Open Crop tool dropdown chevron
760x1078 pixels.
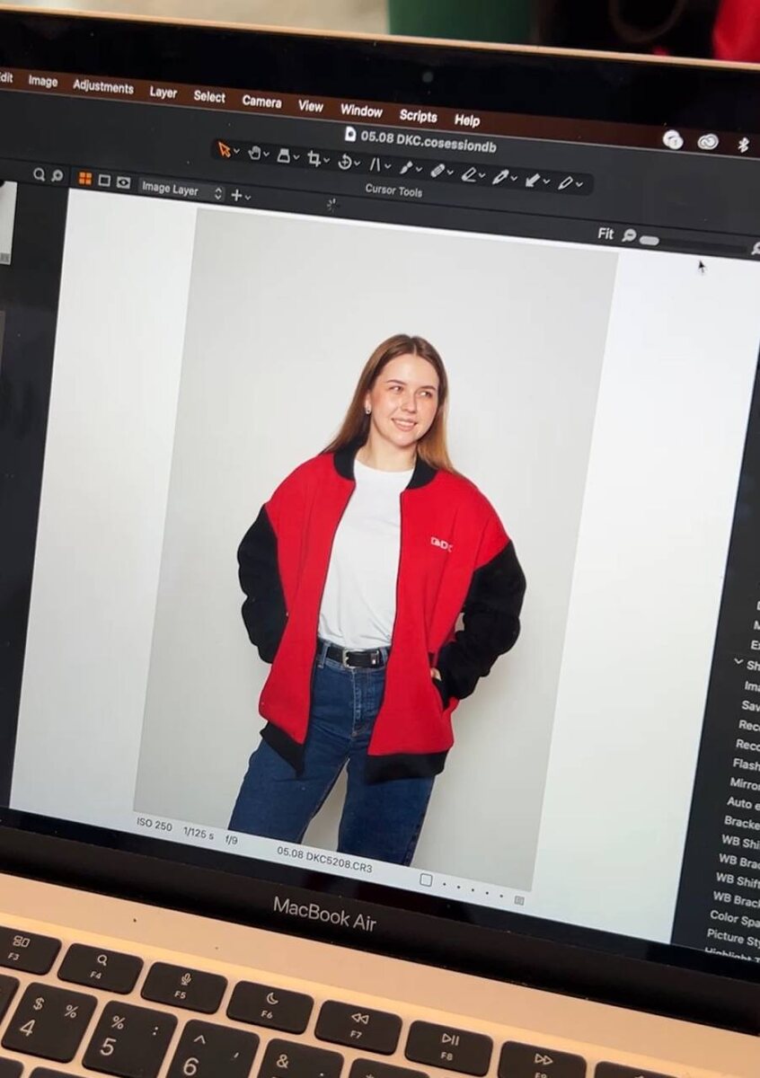click(x=326, y=161)
